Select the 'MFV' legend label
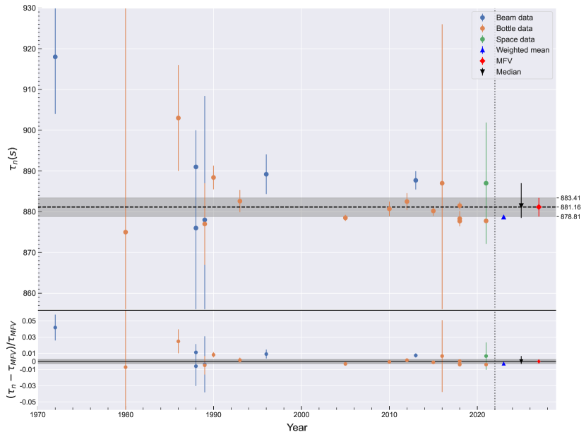 504,61
